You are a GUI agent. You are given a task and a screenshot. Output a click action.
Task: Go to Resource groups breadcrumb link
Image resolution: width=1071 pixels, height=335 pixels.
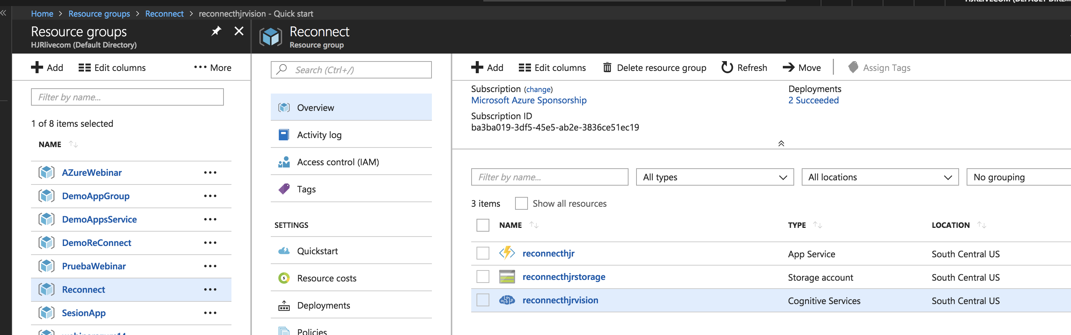tap(99, 13)
